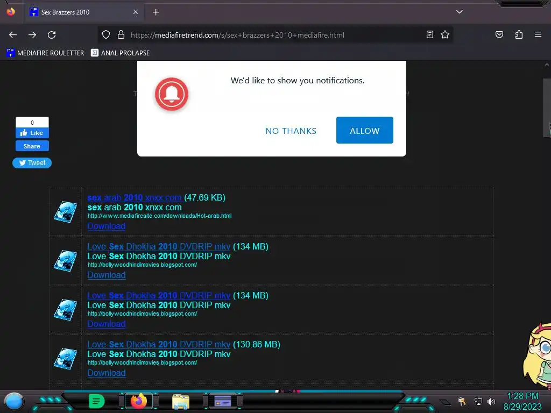Open the volume speaker tray icon
The width and height of the screenshot is (551, 413).
(491, 401)
